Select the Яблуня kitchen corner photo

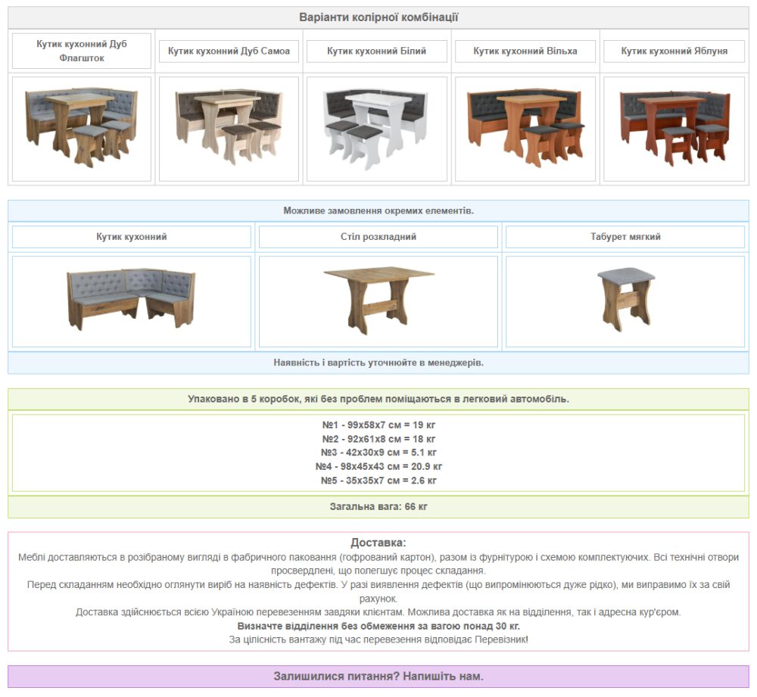[x=674, y=128]
